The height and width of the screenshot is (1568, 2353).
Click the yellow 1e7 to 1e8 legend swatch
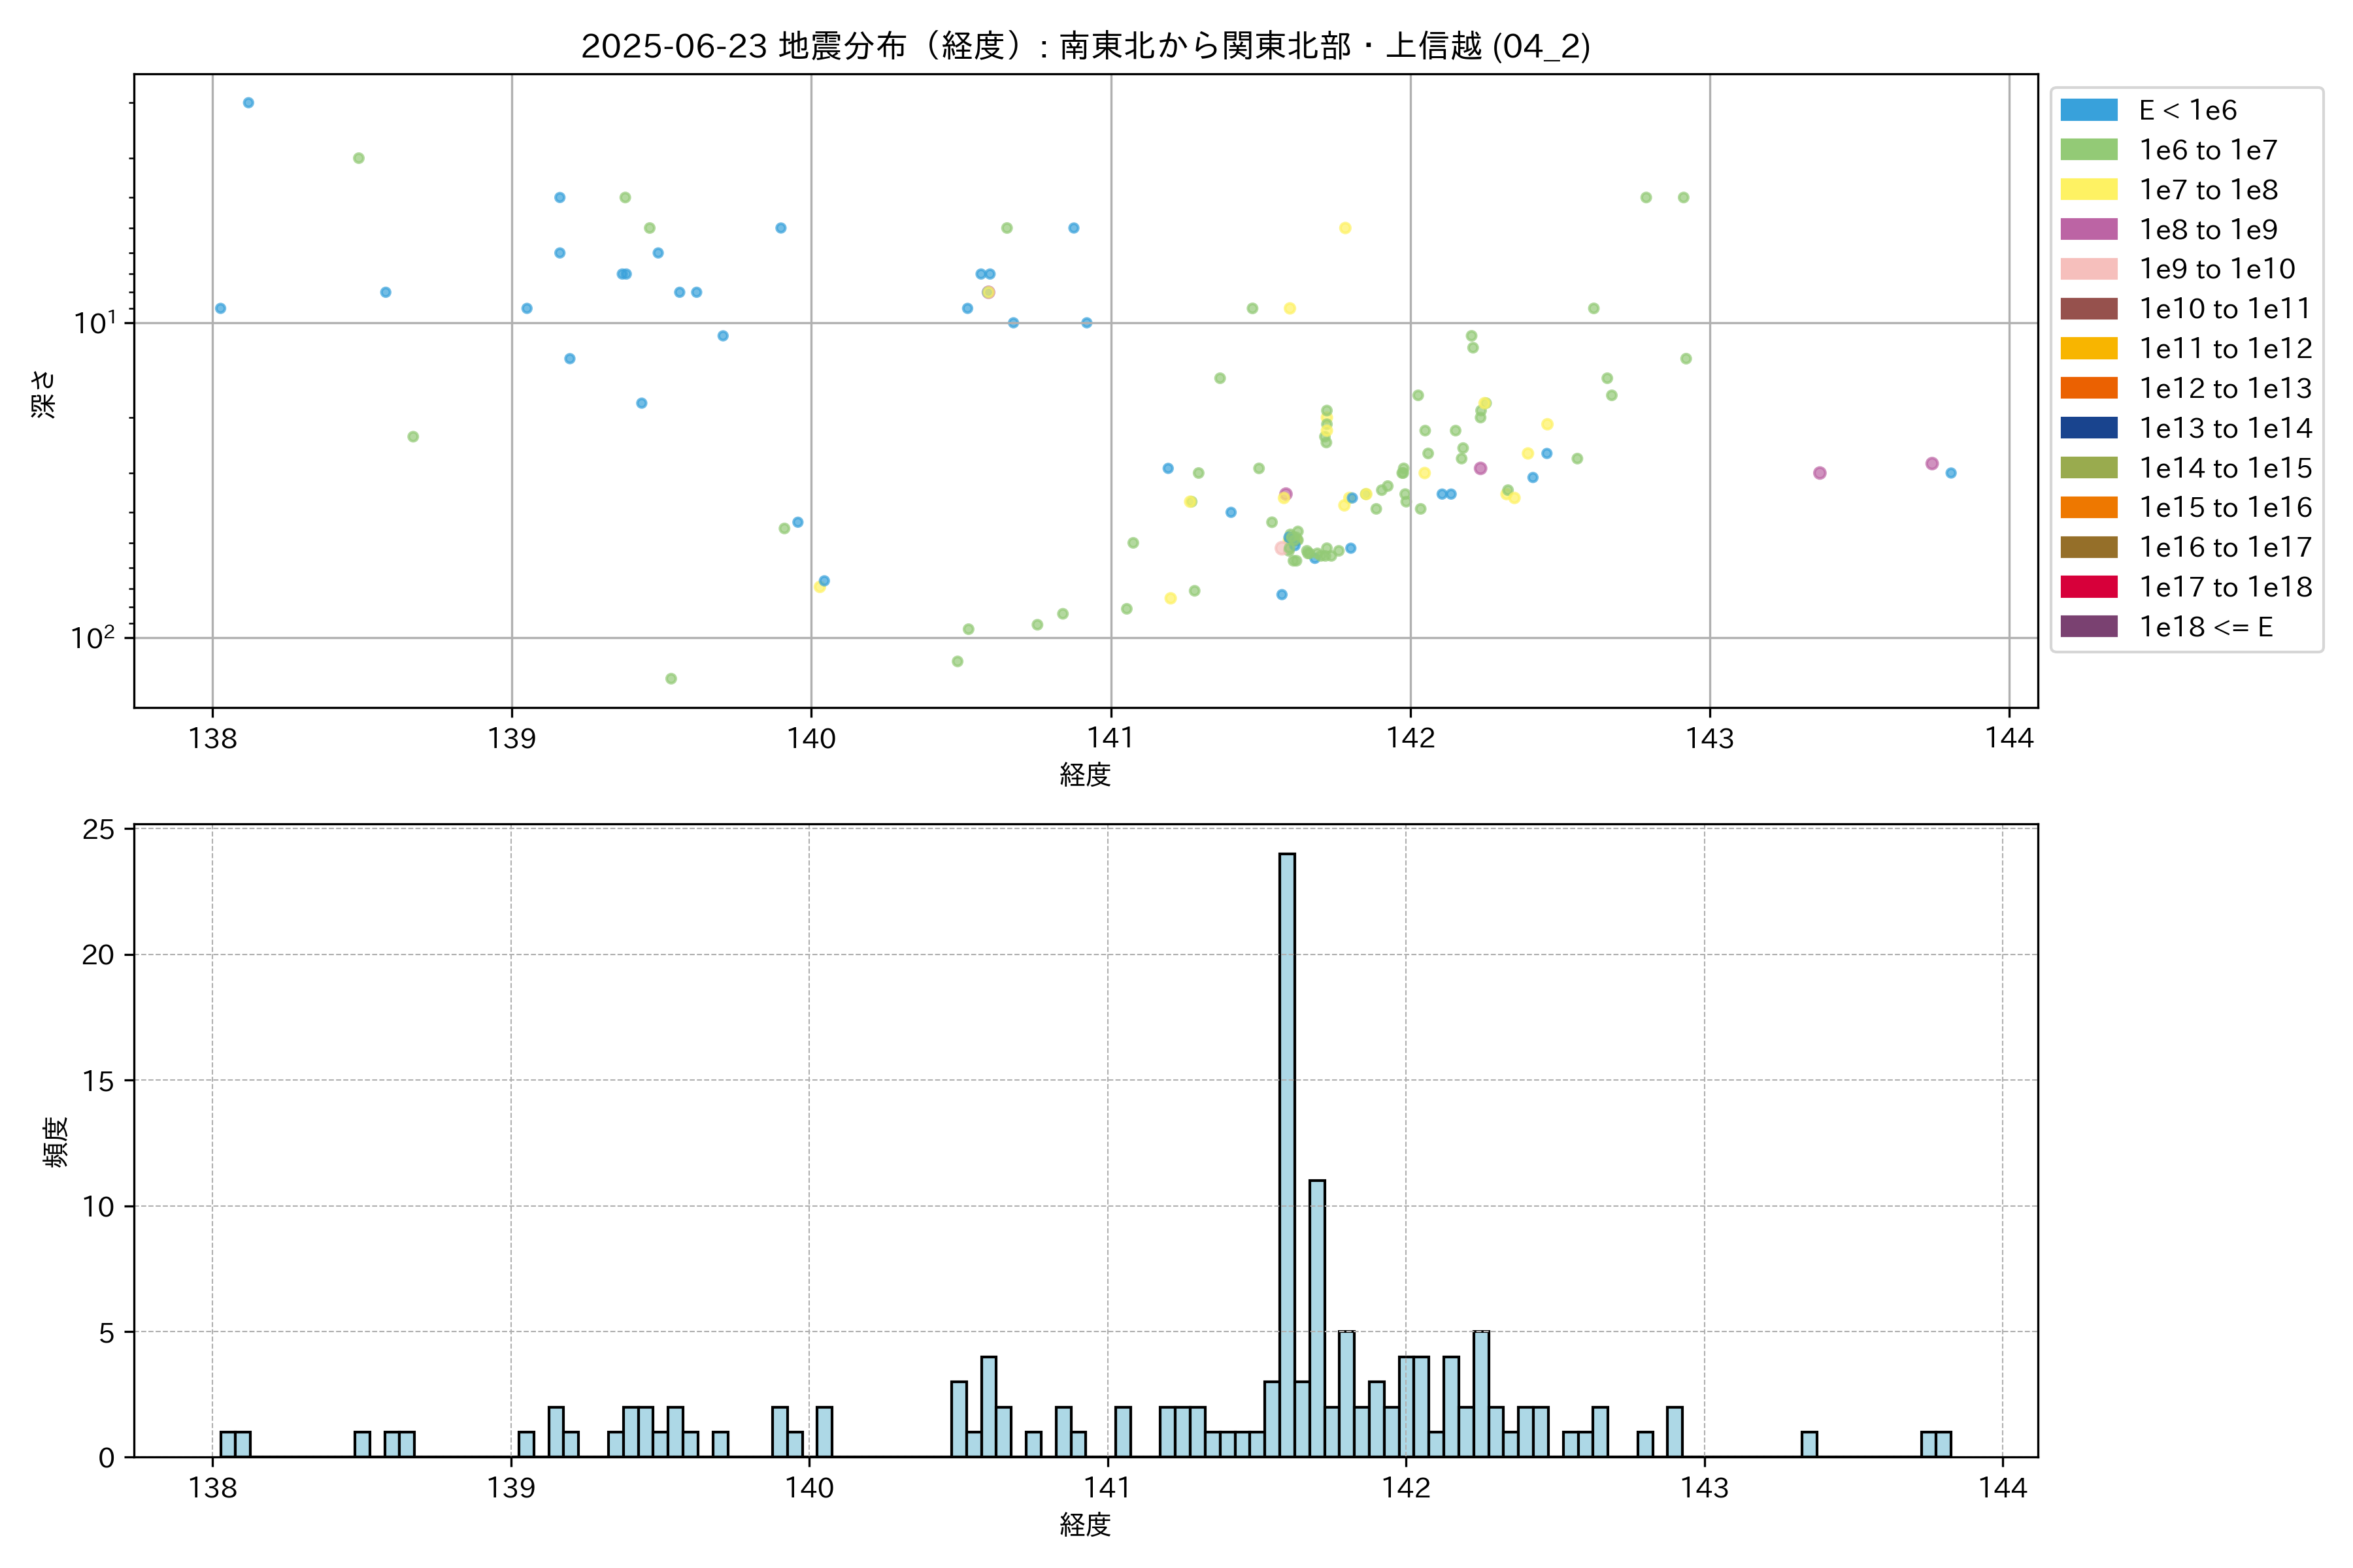click(2088, 190)
